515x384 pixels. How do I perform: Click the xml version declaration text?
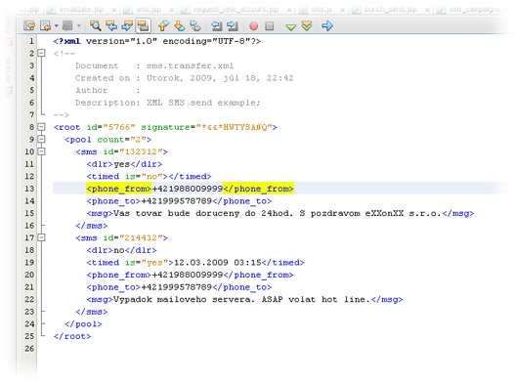point(157,41)
